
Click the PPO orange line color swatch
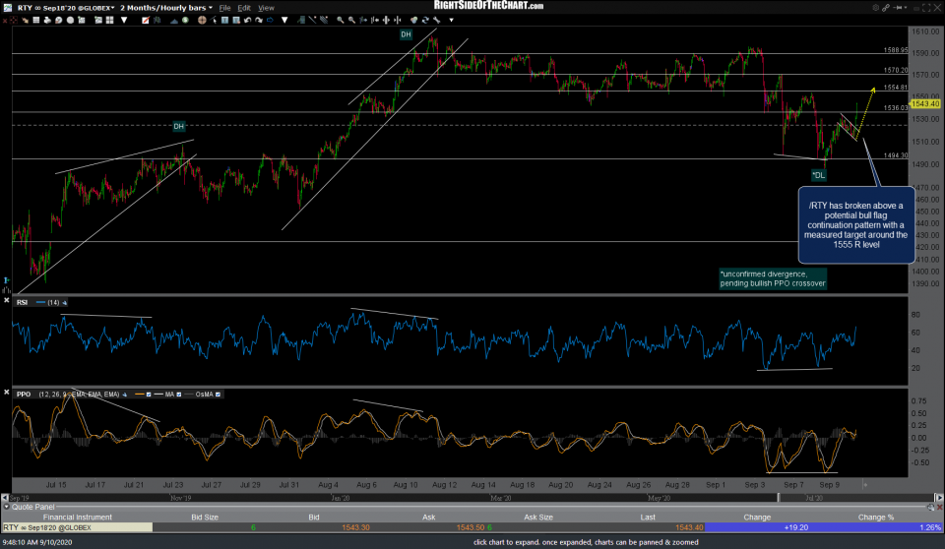(x=139, y=395)
